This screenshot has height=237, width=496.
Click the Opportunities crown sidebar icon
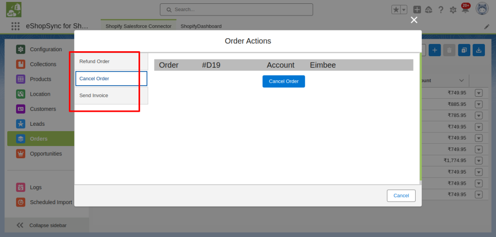click(20, 154)
